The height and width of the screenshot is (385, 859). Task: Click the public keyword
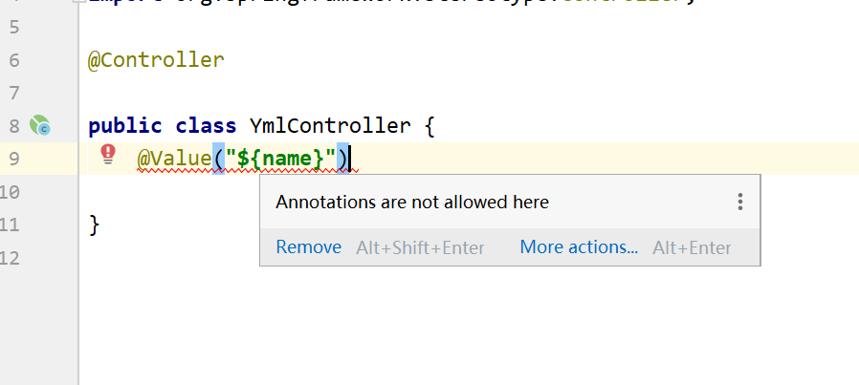[125, 126]
